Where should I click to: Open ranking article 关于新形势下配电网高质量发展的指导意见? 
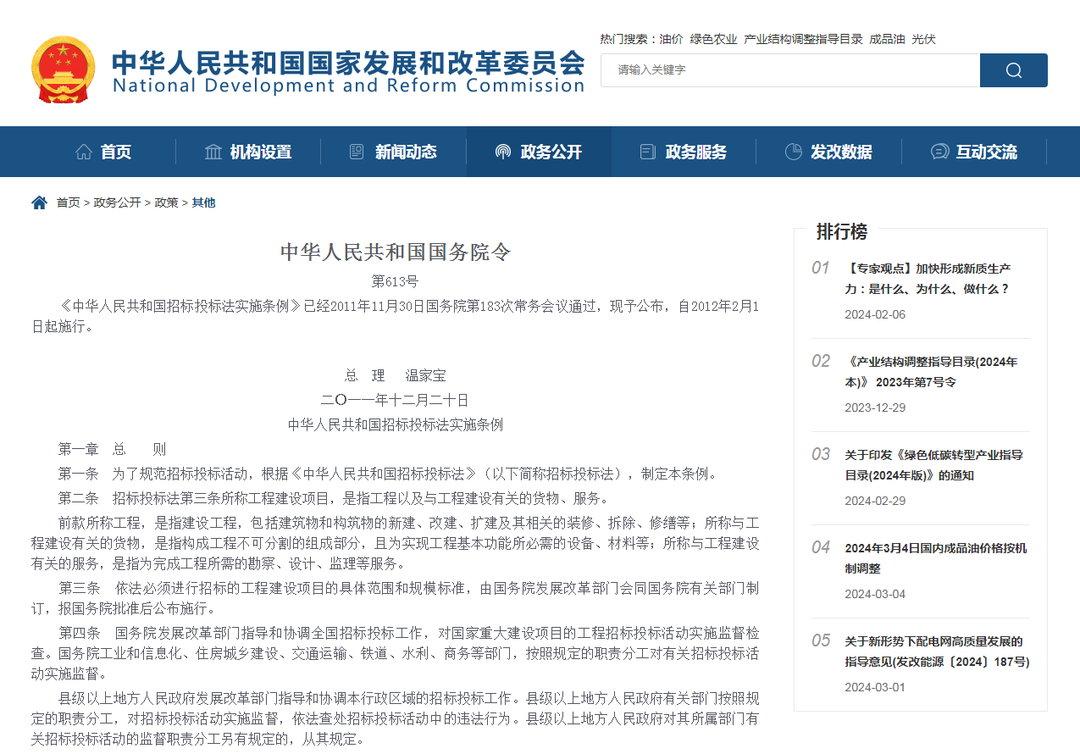(x=937, y=651)
